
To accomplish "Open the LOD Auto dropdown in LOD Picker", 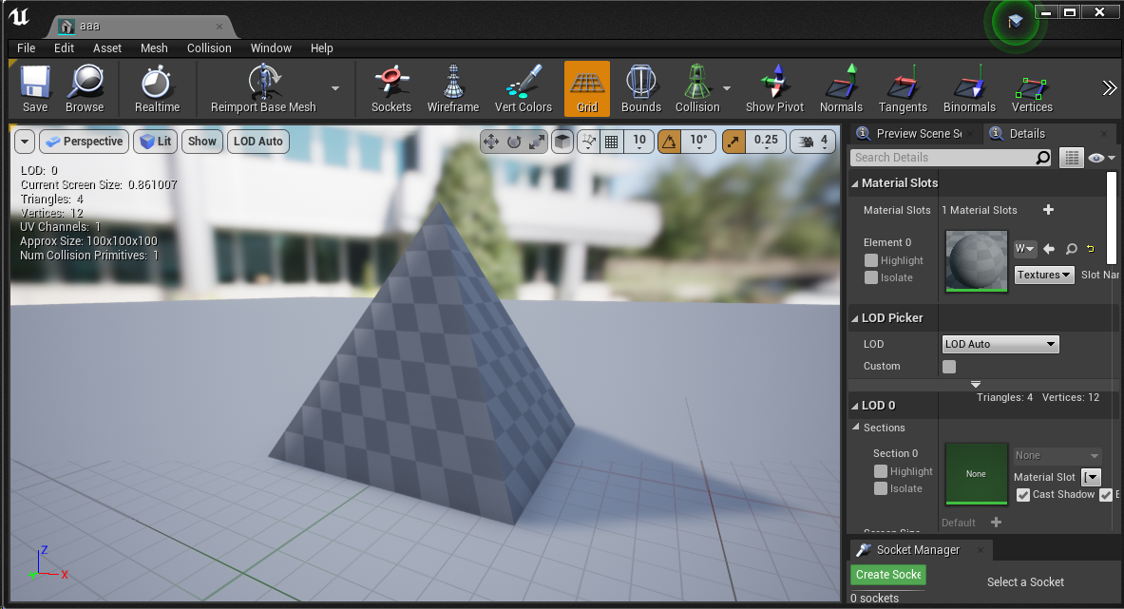I will [1000, 344].
